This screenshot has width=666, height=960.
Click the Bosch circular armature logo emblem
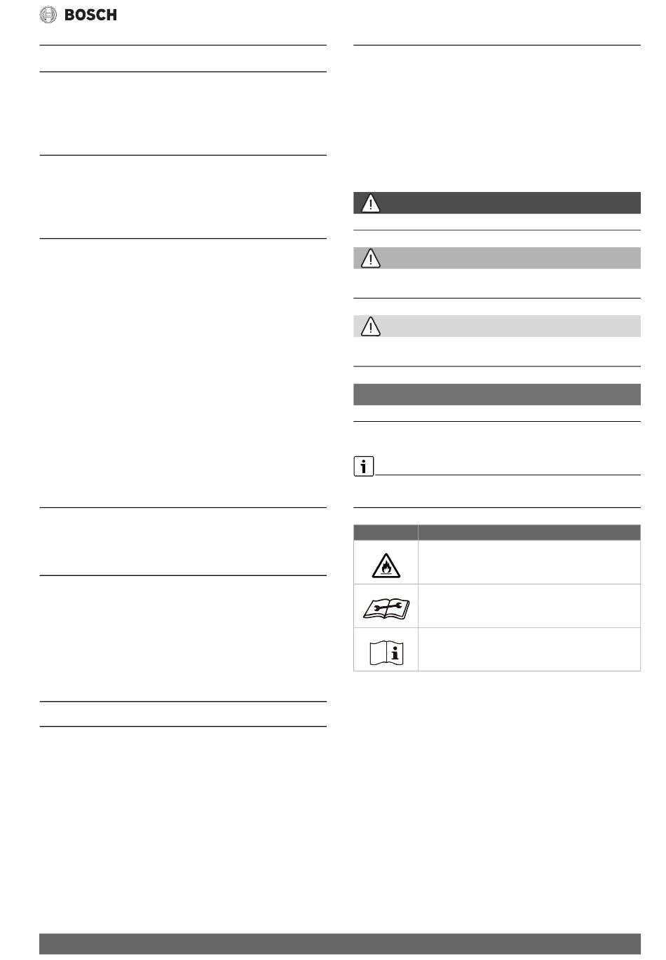(x=48, y=14)
